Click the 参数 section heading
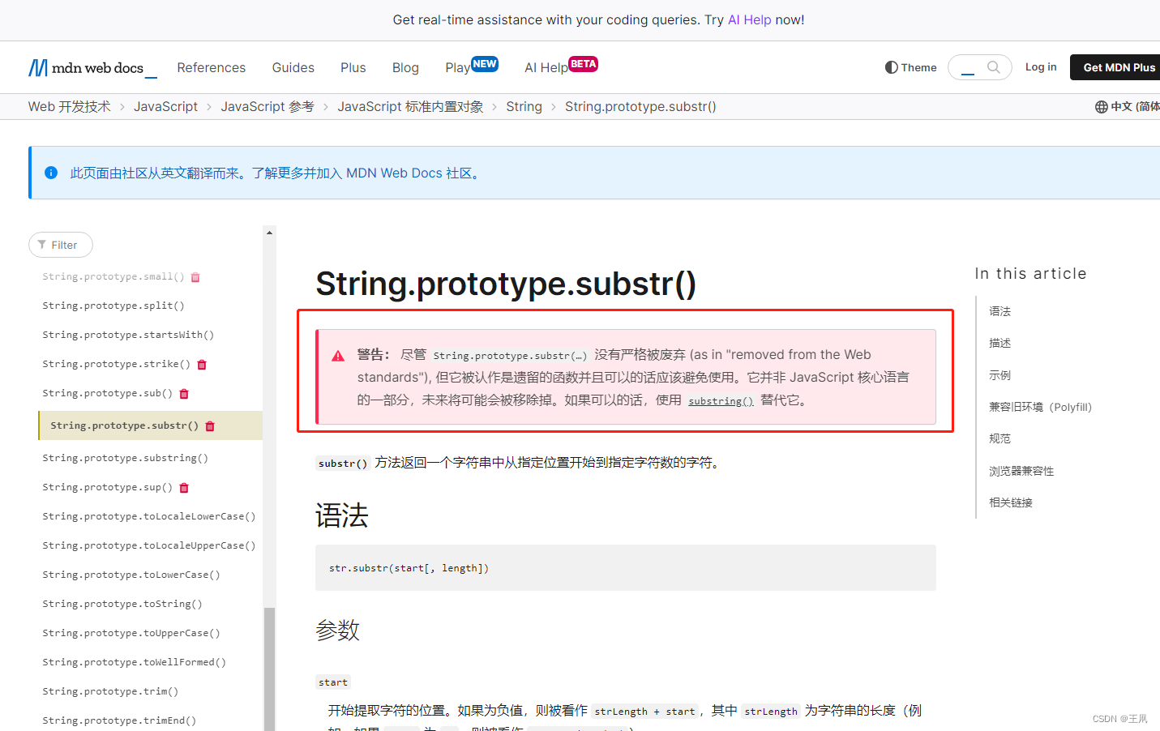This screenshot has width=1160, height=731. pyautogui.click(x=337, y=630)
